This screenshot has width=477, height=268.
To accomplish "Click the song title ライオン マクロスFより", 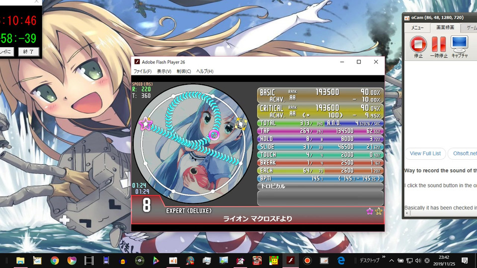I will click(x=257, y=219).
